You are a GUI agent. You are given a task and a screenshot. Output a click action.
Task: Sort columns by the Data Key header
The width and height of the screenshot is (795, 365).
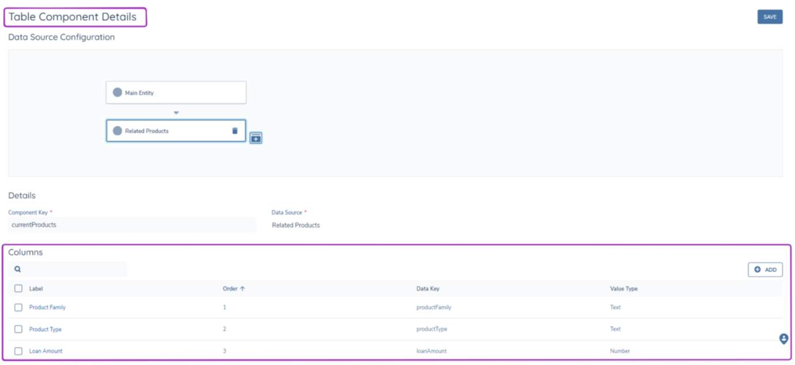coord(428,289)
